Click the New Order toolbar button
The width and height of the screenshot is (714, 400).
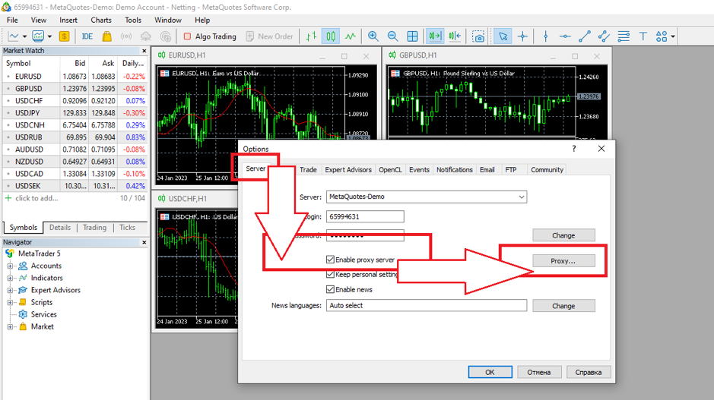(x=270, y=36)
